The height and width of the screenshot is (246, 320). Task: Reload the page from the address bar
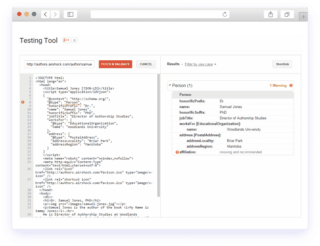click(225, 15)
